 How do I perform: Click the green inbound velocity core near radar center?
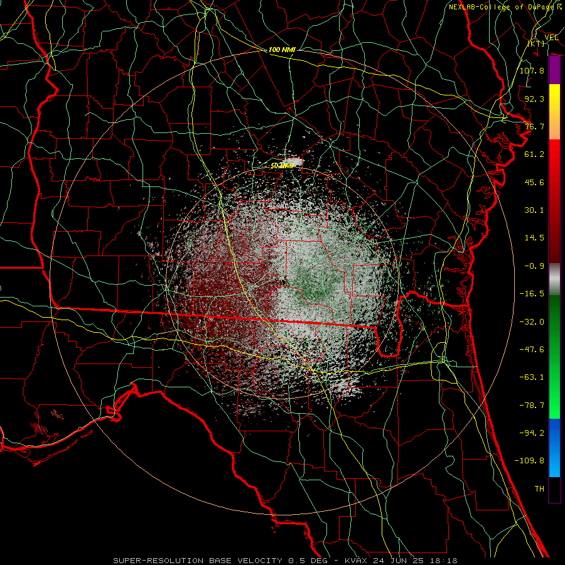pyautogui.click(x=313, y=284)
